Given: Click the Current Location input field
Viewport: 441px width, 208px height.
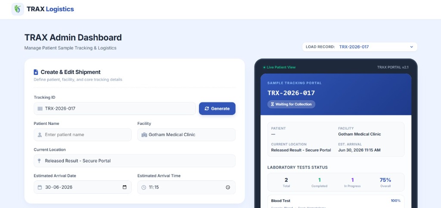Looking at the screenshot, I should [134, 161].
